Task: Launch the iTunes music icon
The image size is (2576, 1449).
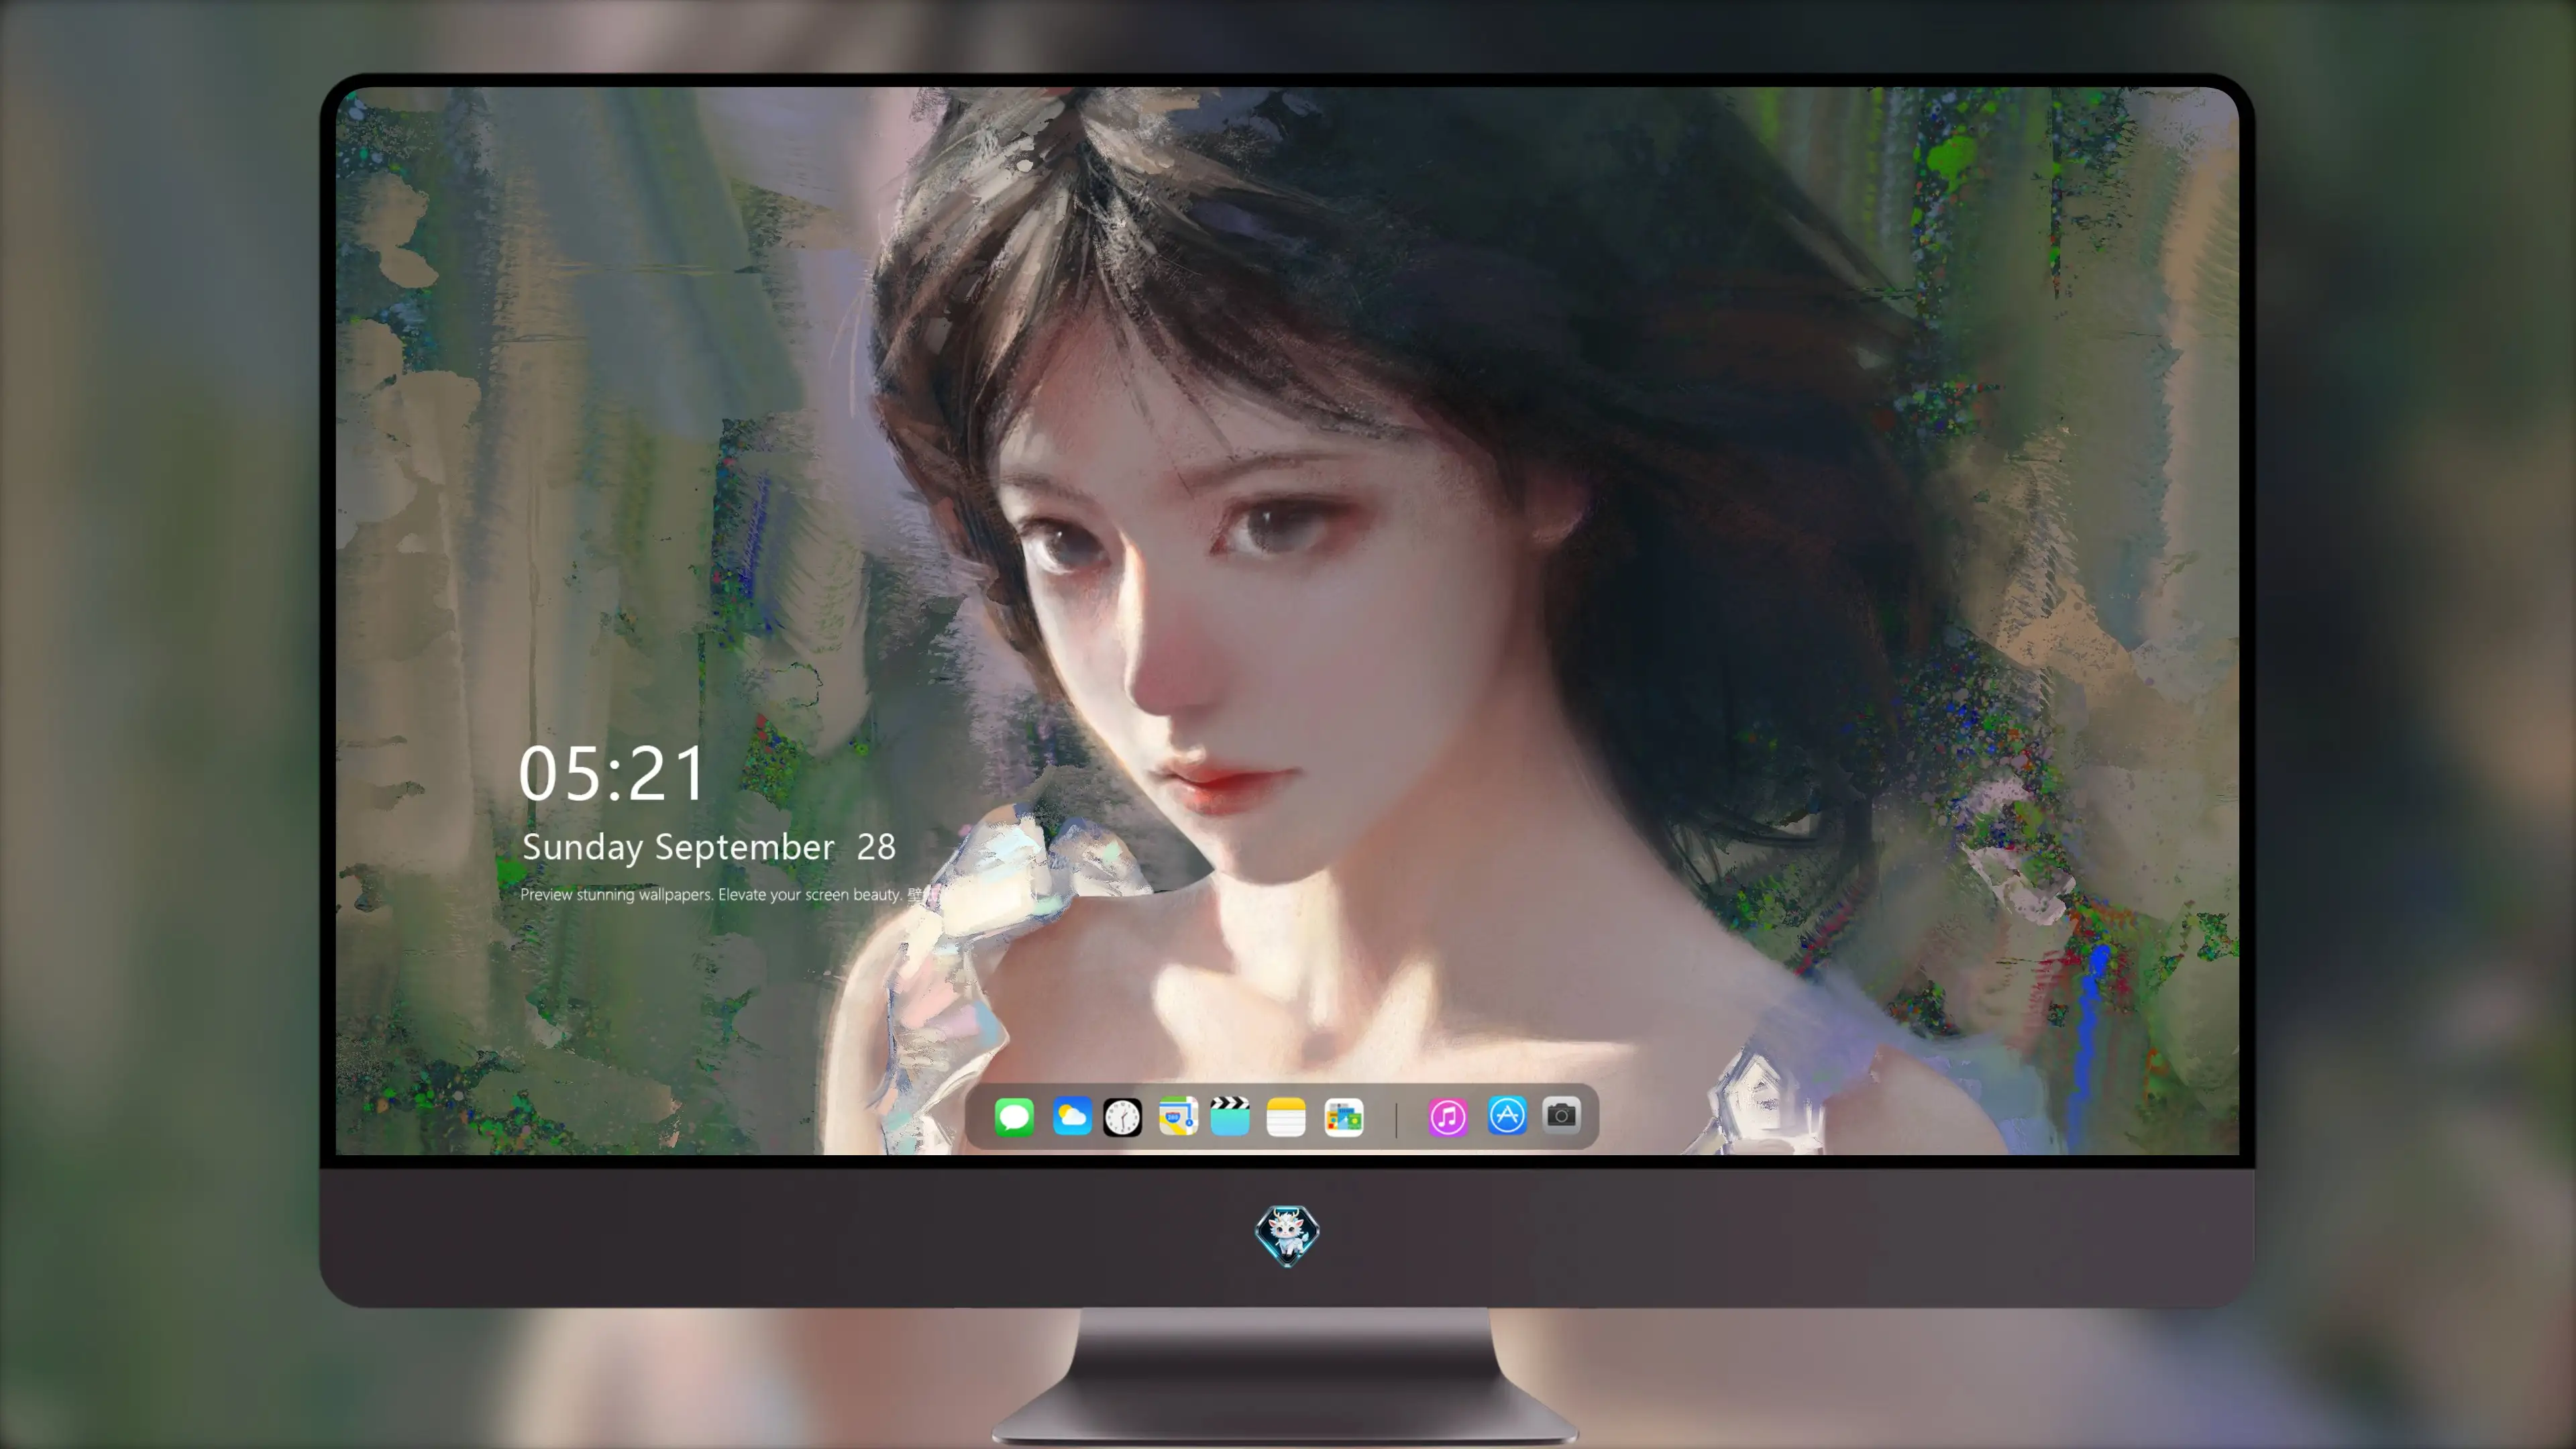Action: [1447, 1116]
